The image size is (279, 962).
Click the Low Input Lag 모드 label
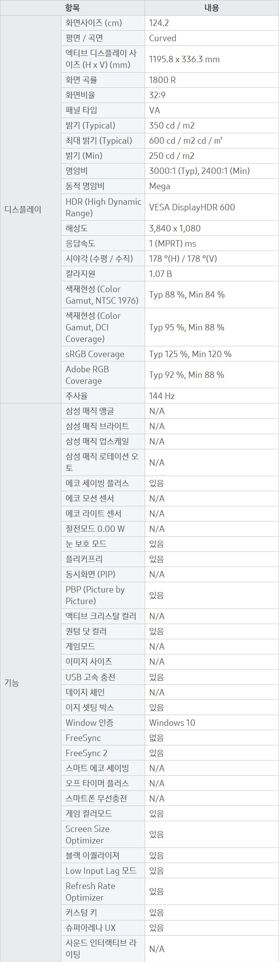click(x=101, y=871)
